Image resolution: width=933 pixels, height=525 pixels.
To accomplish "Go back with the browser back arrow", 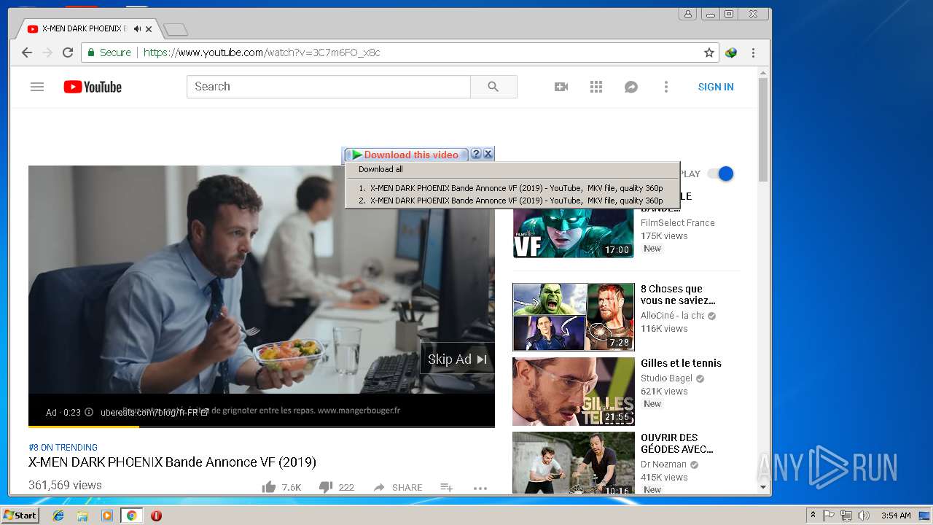I will coord(27,52).
